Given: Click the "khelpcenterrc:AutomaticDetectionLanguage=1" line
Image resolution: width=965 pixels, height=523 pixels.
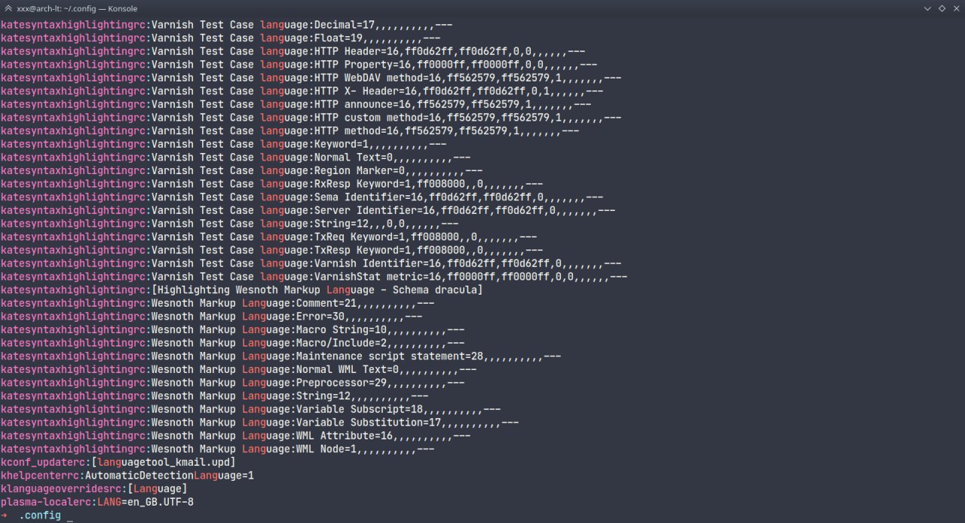Looking at the screenshot, I should [127, 476].
